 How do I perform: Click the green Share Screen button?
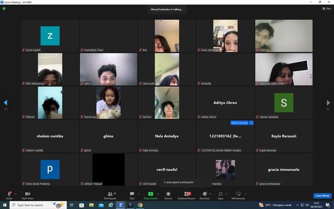[150, 195]
